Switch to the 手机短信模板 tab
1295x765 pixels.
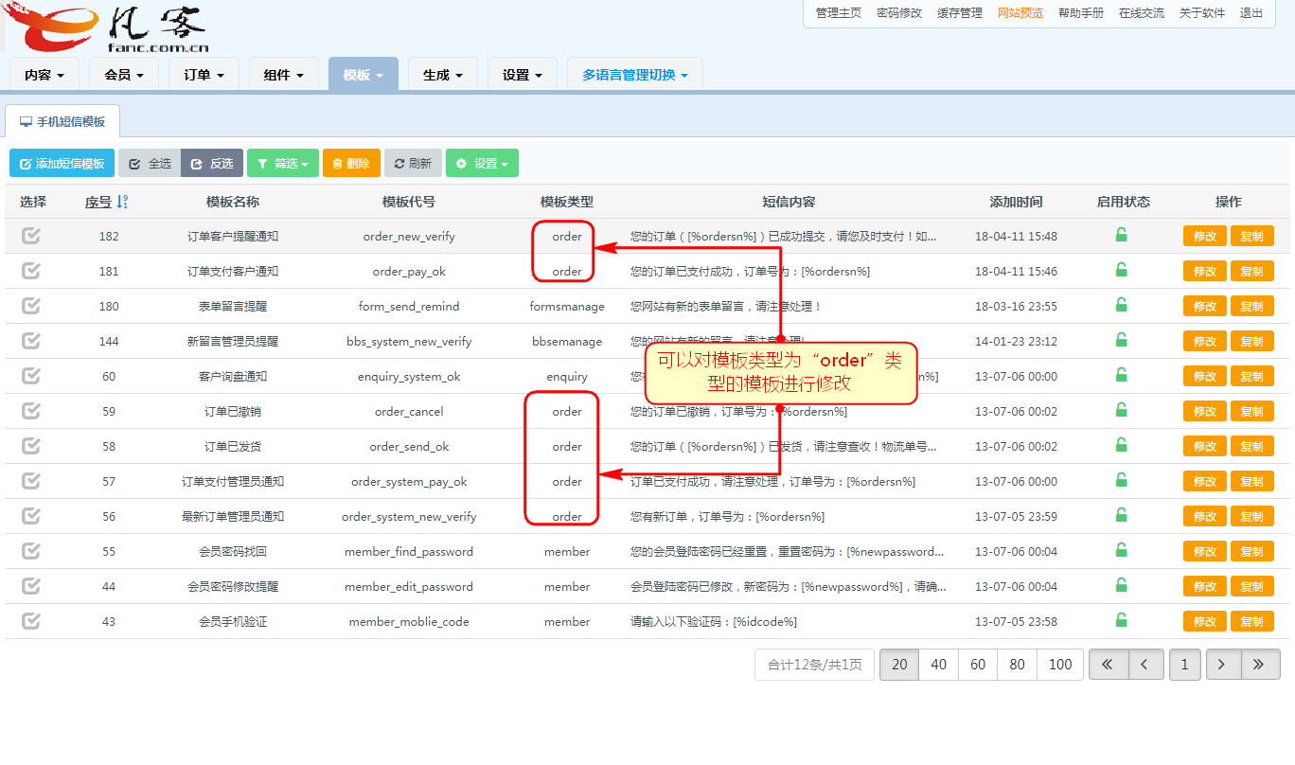[62, 122]
